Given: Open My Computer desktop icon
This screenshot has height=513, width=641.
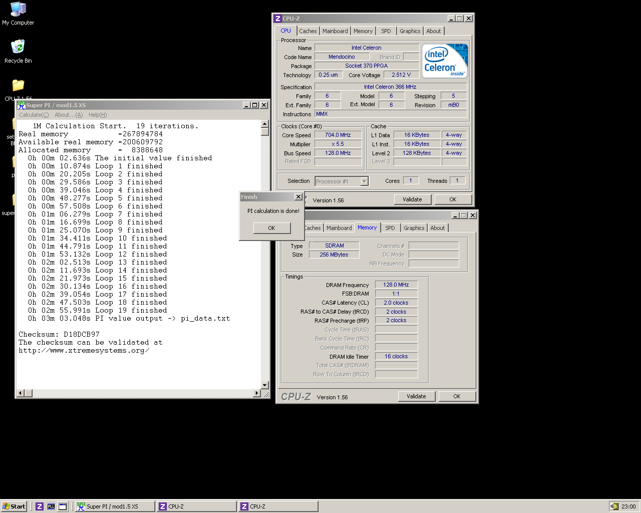Looking at the screenshot, I should coord(18,14).
